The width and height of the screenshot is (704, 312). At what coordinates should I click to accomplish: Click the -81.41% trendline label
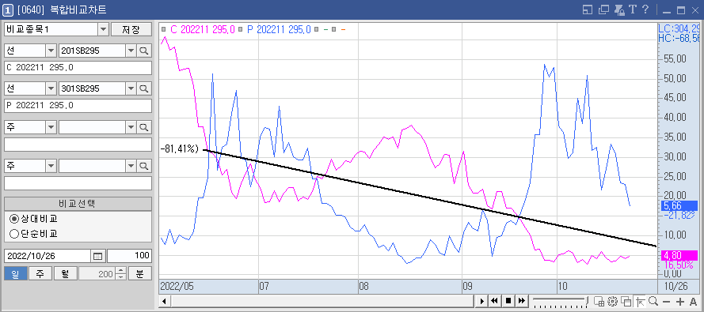pos(179,149)
